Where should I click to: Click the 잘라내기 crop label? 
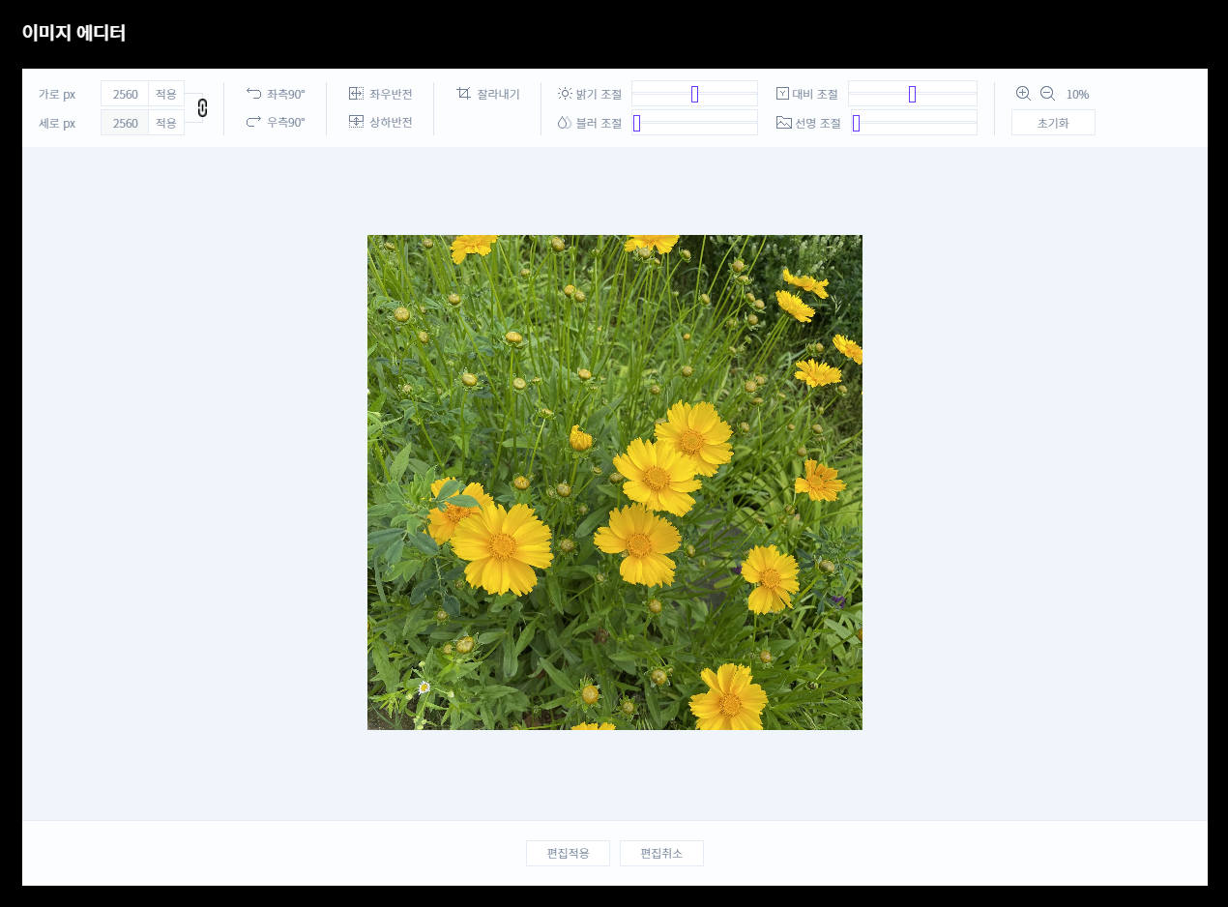pos(498,94)
